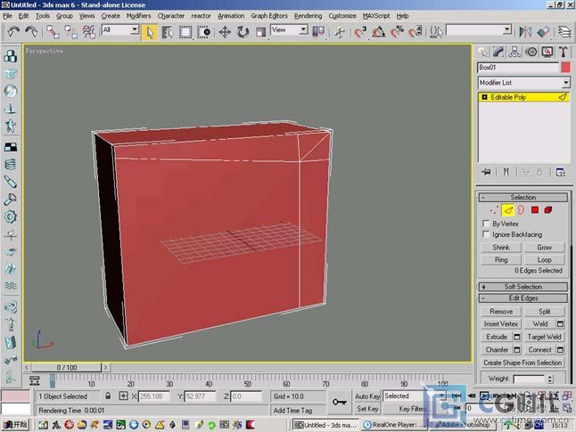Toggle Percent Snap button

click(x=397, y=32)
